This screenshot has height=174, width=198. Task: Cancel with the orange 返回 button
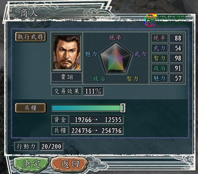click(x=70, y=164)
